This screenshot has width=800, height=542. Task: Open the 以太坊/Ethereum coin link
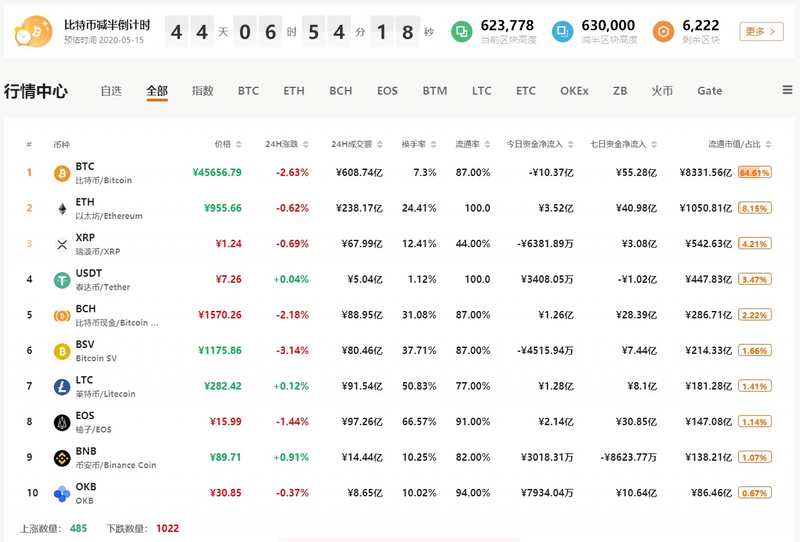pos(109,215)
